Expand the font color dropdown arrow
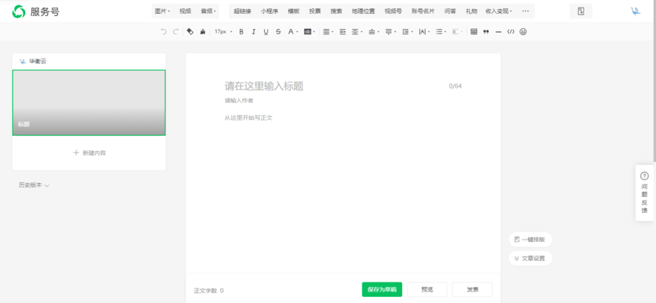The width and height of the screenshot is (656, 303). (x=297, y=32)
